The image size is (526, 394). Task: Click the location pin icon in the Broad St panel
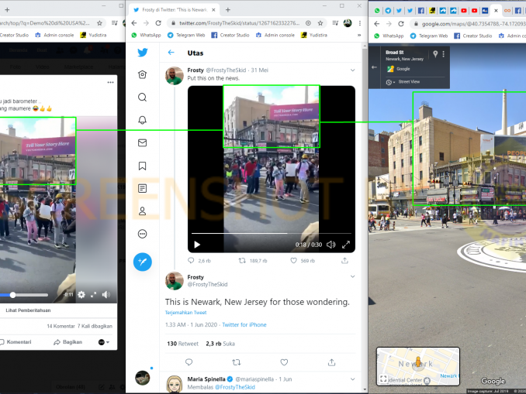[x=435, y=54]
